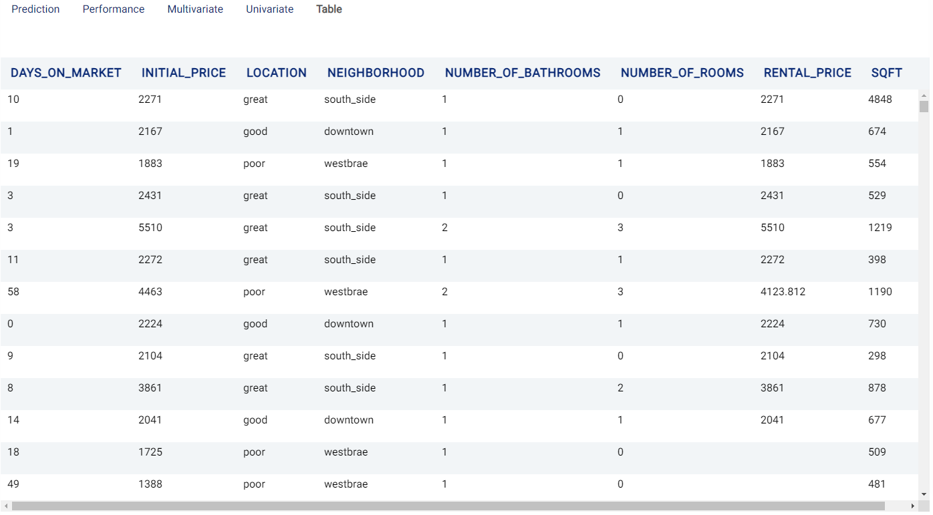Click the LOCATION column header
This screenshot has width=933, height=515.
[277, 73]
